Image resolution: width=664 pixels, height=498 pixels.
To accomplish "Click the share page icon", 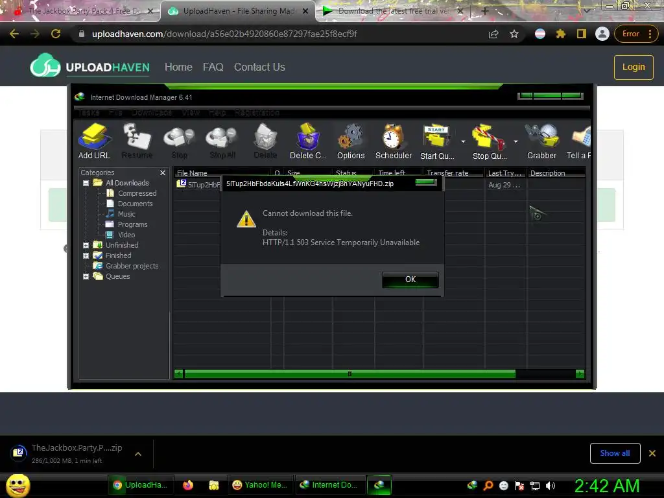I will pyautogui.click(x=493, y=34).
